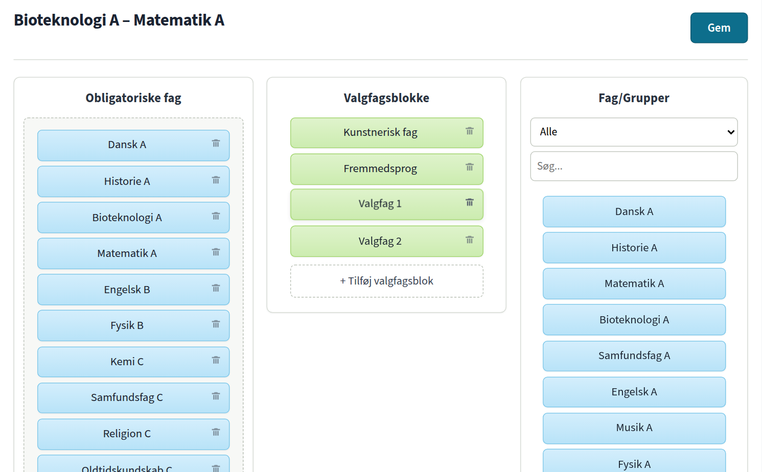
Task: Click the Obligatoriske fag heading
Action: (x=133, y=98)
